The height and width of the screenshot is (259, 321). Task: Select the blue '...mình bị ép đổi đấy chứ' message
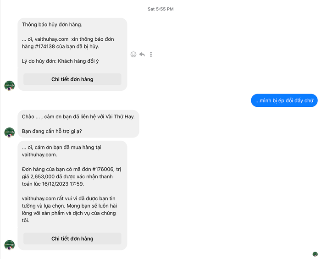[x=284, y=100]
